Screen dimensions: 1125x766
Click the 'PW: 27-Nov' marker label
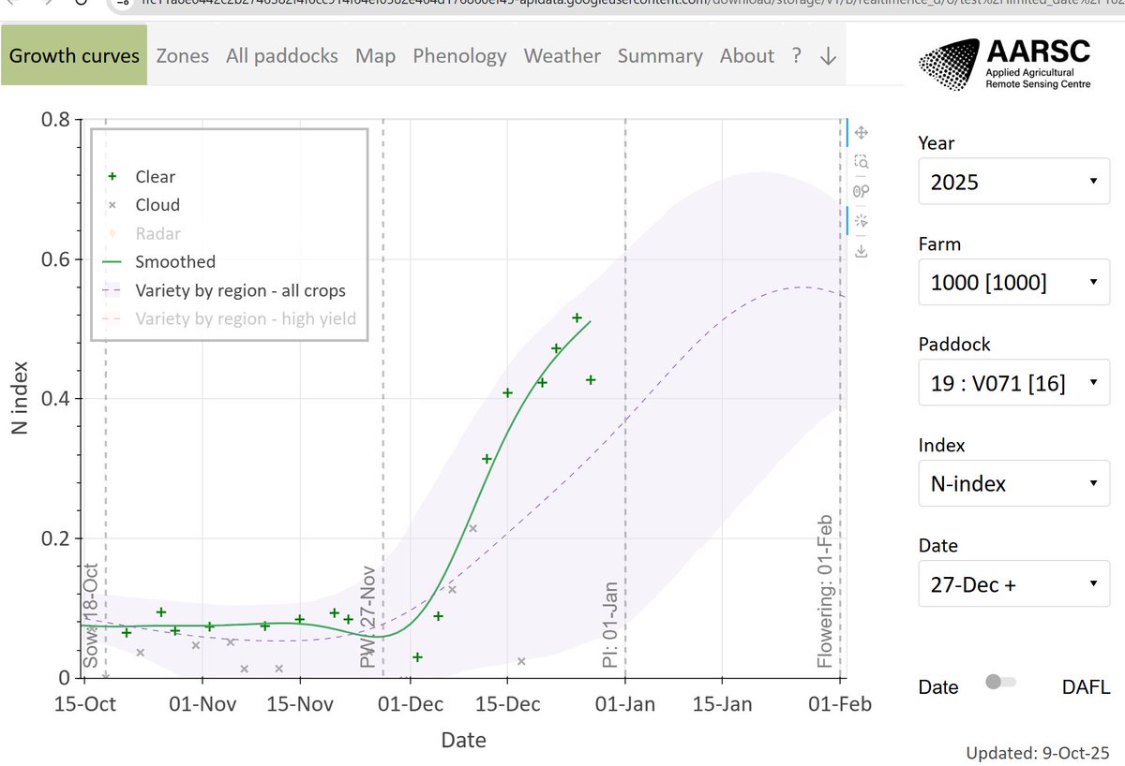coord(367,616)
